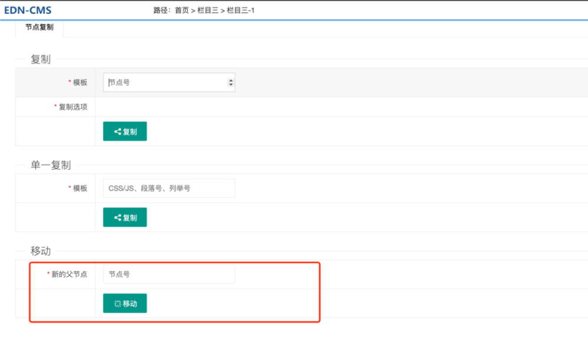Focus the 新的父节点 节点号 input field

tap(169, 274)
